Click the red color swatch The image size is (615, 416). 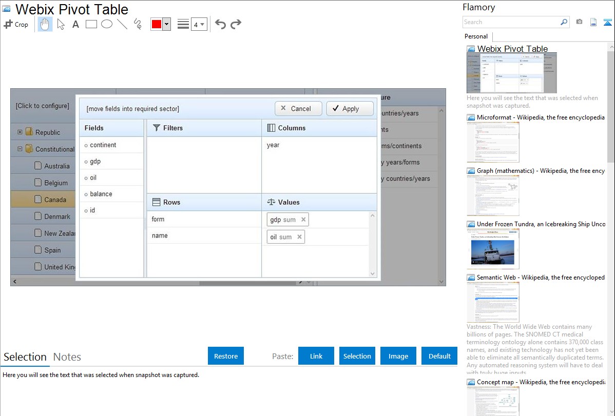157,25
